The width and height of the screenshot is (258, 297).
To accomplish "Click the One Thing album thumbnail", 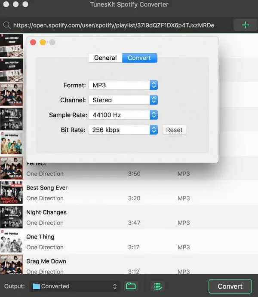I will (x=11, y=242).
